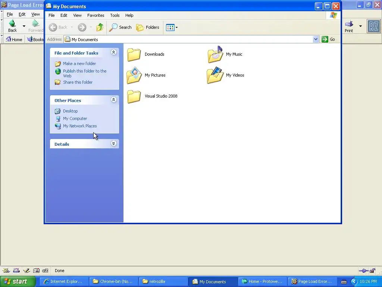382x287 pixels.
Task: Select the My Pictures folder icon
Action: pyautogui.click(x=134, y=75)
